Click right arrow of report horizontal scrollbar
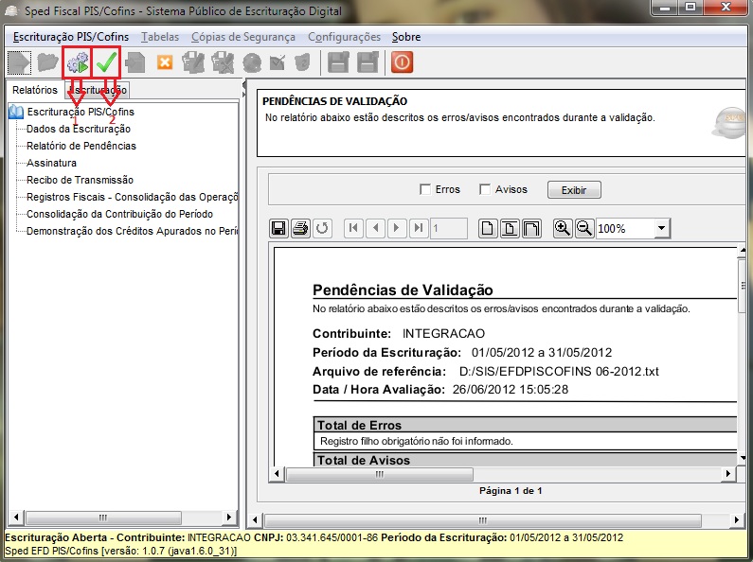The width and height of the screenshot is (753, 562). coord(729,473)
